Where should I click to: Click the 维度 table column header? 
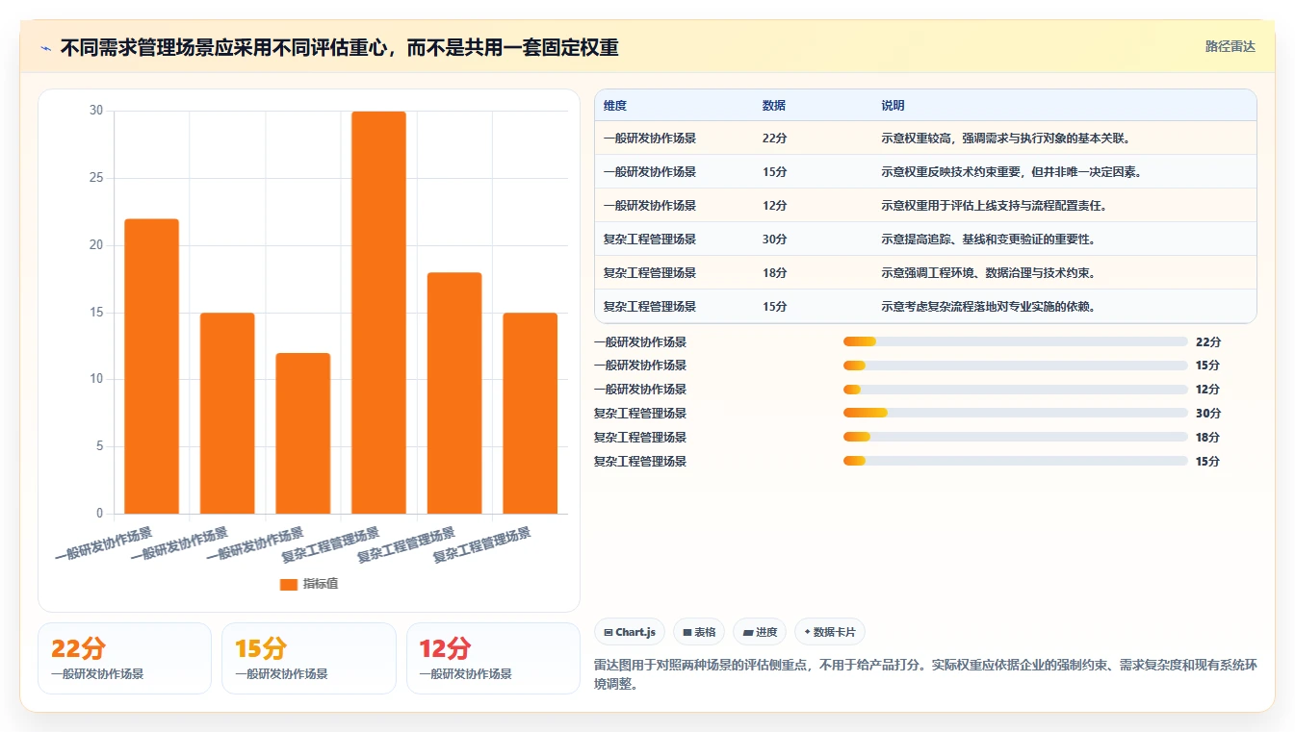tap(615, 106)
